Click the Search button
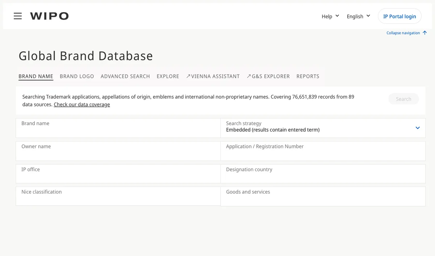435x256 pixels. tap(403, 99)
